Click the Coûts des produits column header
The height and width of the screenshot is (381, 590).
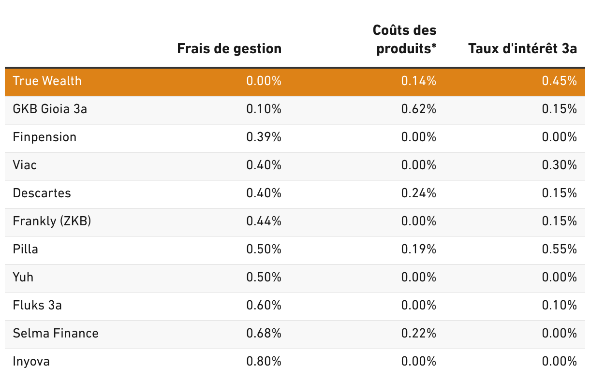[406, 40]
